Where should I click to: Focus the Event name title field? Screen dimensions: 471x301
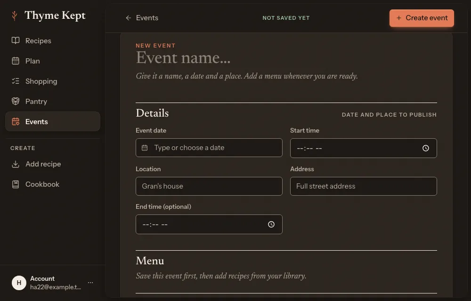pos(286,57)
